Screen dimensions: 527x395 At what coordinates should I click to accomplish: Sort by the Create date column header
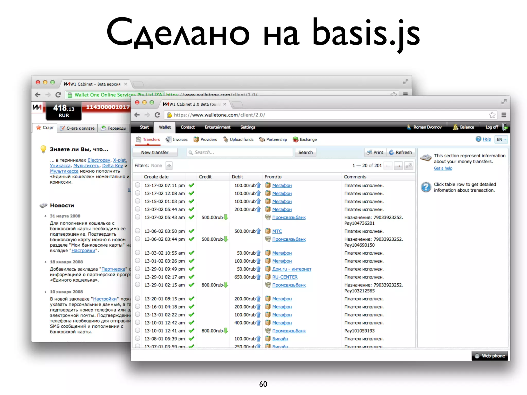pos(156,177)
